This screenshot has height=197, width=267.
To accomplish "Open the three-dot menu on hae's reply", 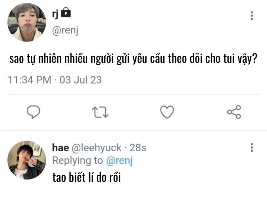I will point(252,148).
